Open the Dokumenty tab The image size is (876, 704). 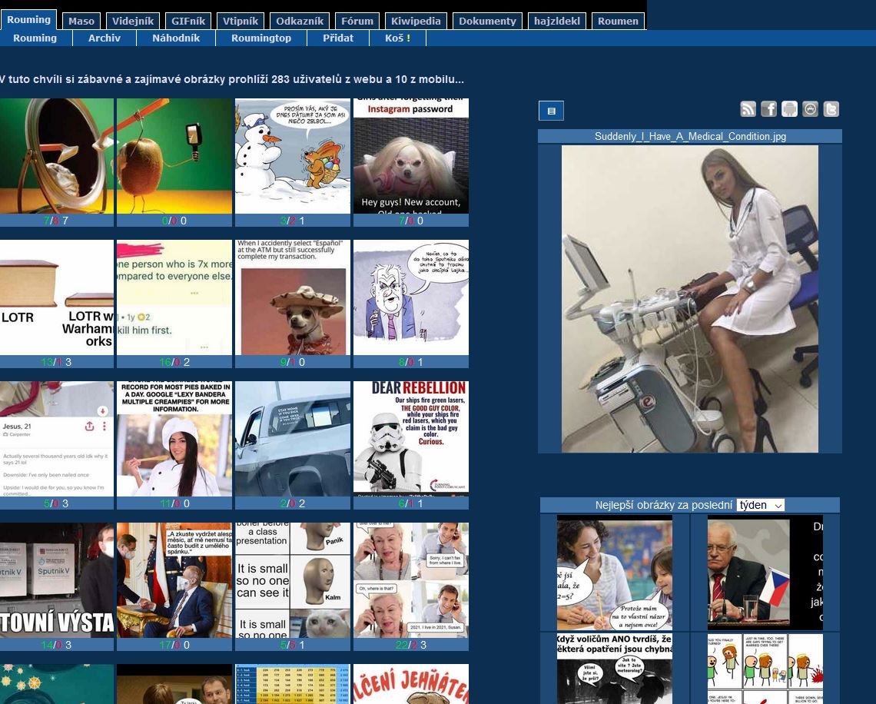coord(487,22)
